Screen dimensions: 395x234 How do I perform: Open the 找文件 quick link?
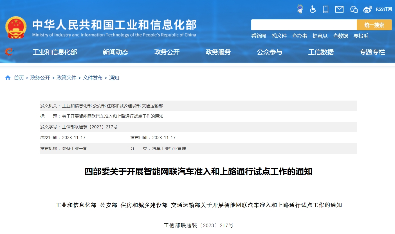point(279,36)
